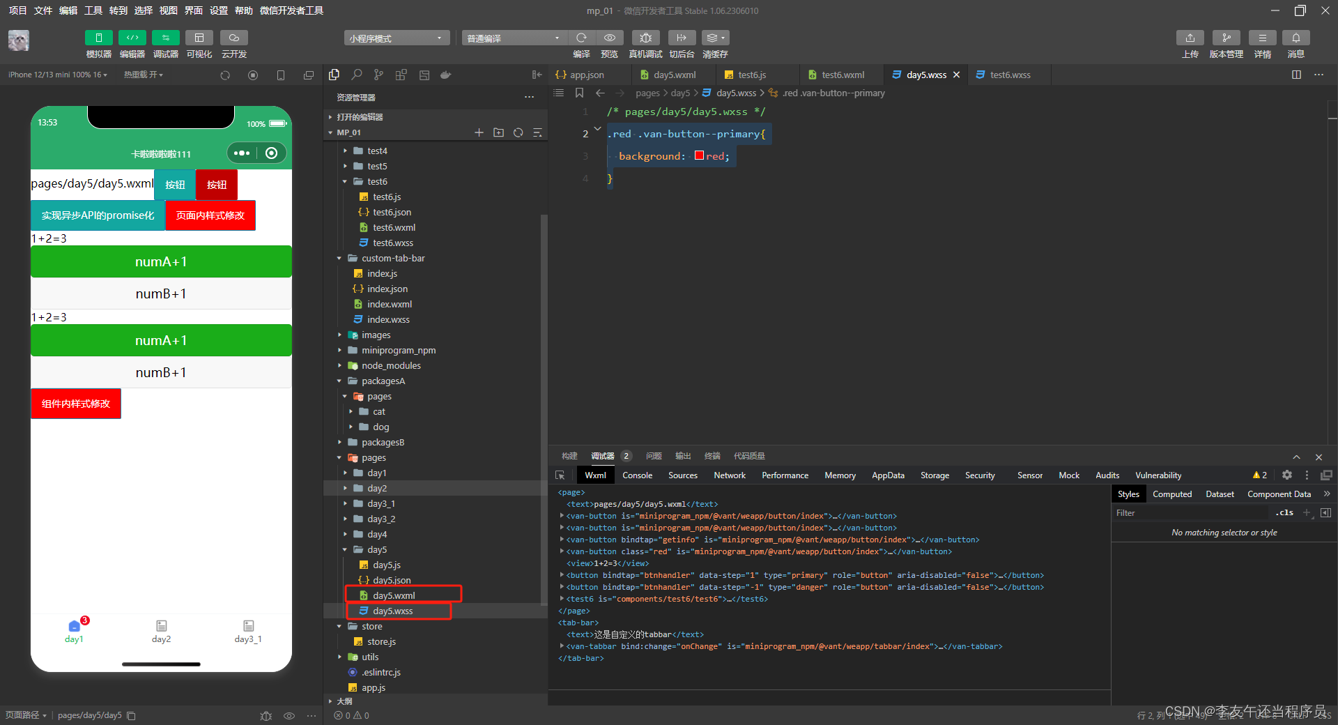This screenshot has width=1338, height=725.
Task: Toggle the .cls element classes button
Action: 1284,513
